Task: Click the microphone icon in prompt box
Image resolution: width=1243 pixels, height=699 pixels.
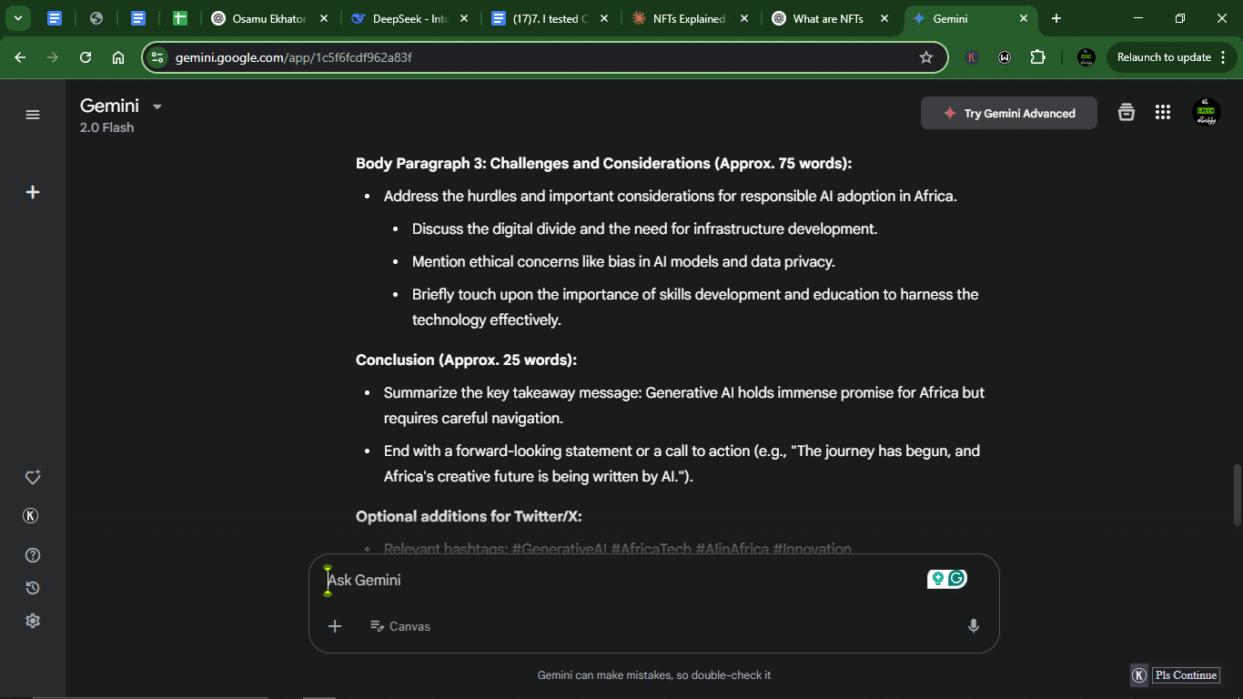Action: coord(974,626)
